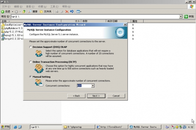This screenshot has width=196, height=130.
Task: Click the mysql-5.1.63 installer's icon
Action: 3,35
